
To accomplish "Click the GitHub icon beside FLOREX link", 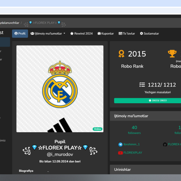I will (x=165, y=145).
